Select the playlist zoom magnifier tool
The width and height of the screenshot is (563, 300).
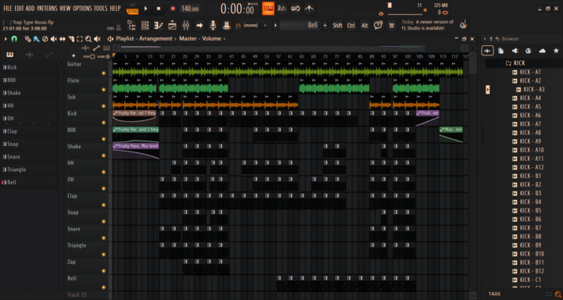pyautogui.click(x=88, y=39)
